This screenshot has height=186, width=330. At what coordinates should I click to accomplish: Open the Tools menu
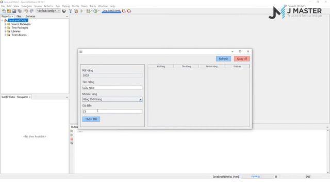click(x=93, y=6)
